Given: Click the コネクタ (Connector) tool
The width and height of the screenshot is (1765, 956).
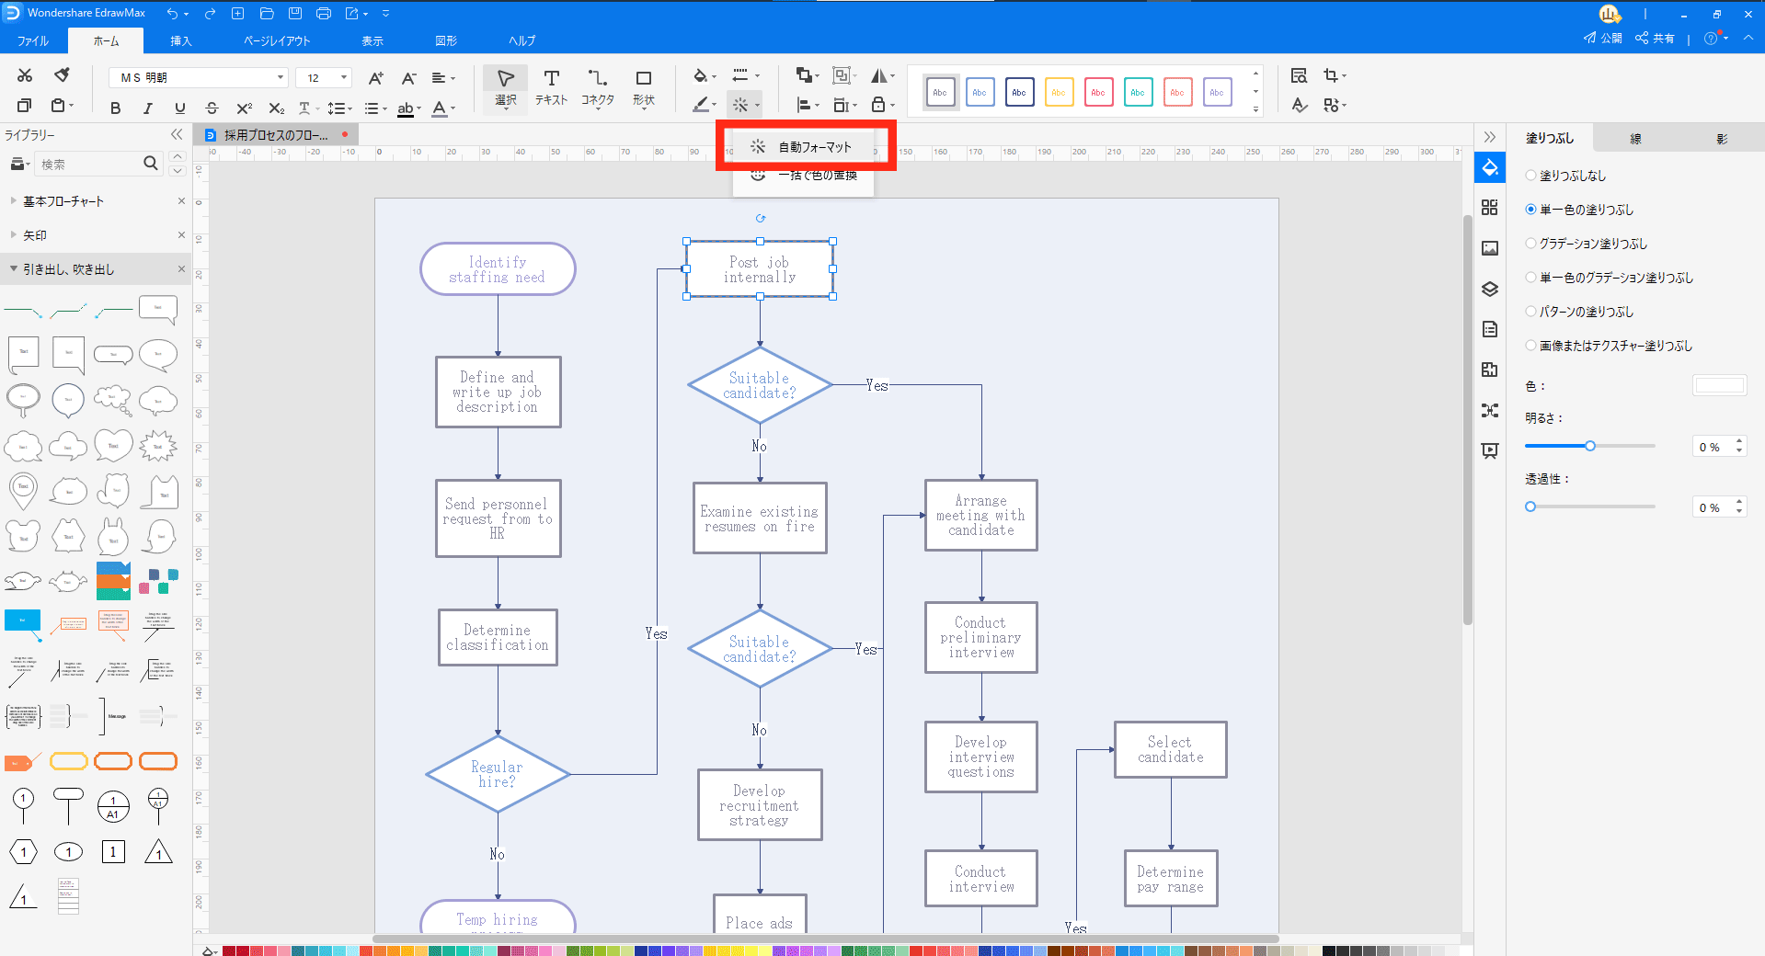Looking at the screenshot, I should pos(597,87).
